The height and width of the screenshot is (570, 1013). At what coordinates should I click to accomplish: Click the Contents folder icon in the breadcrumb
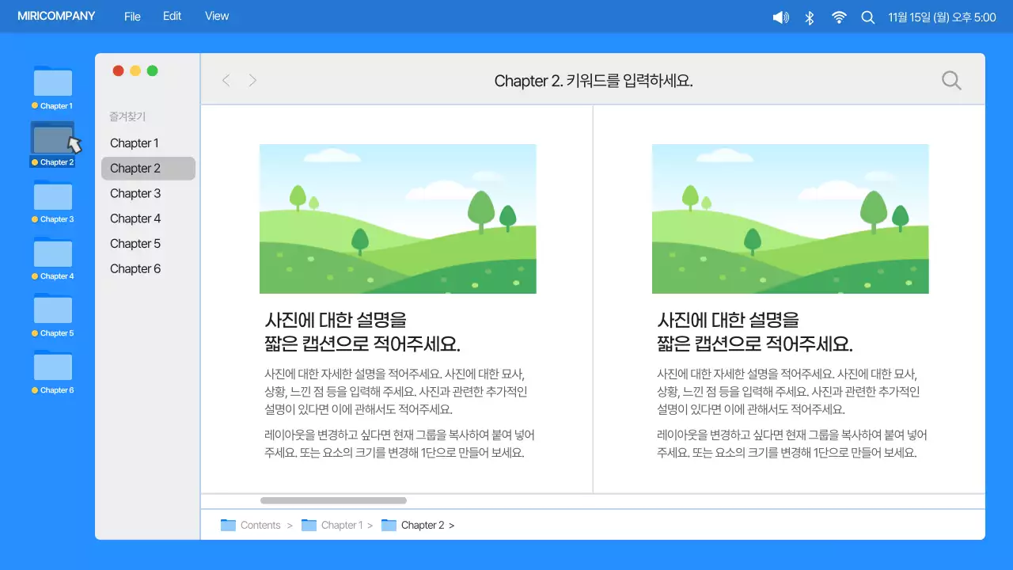click(229, 525)
